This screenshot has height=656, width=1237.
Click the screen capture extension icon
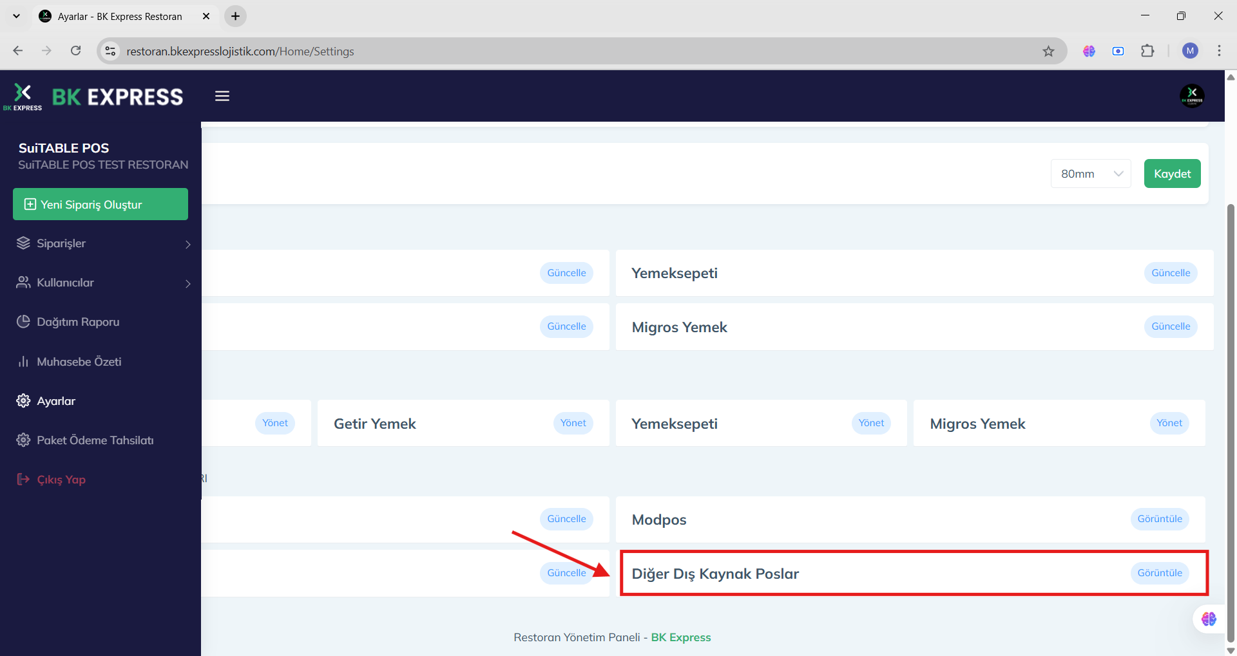(x=1118, y=51)
